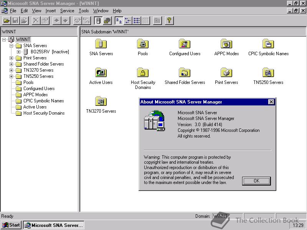The height and width of the screenshot is (230, 307).
Task: Click the taskbar clock showing 13:29
Action: (298, 225)
